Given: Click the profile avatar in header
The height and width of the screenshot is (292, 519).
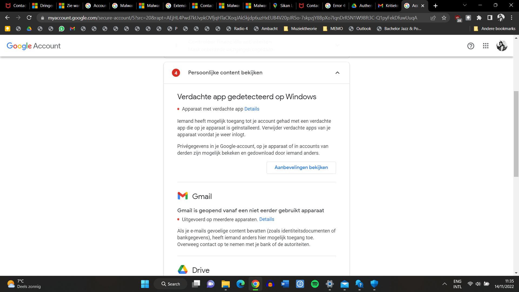Looking at the screenshot, I should (502, 46).
